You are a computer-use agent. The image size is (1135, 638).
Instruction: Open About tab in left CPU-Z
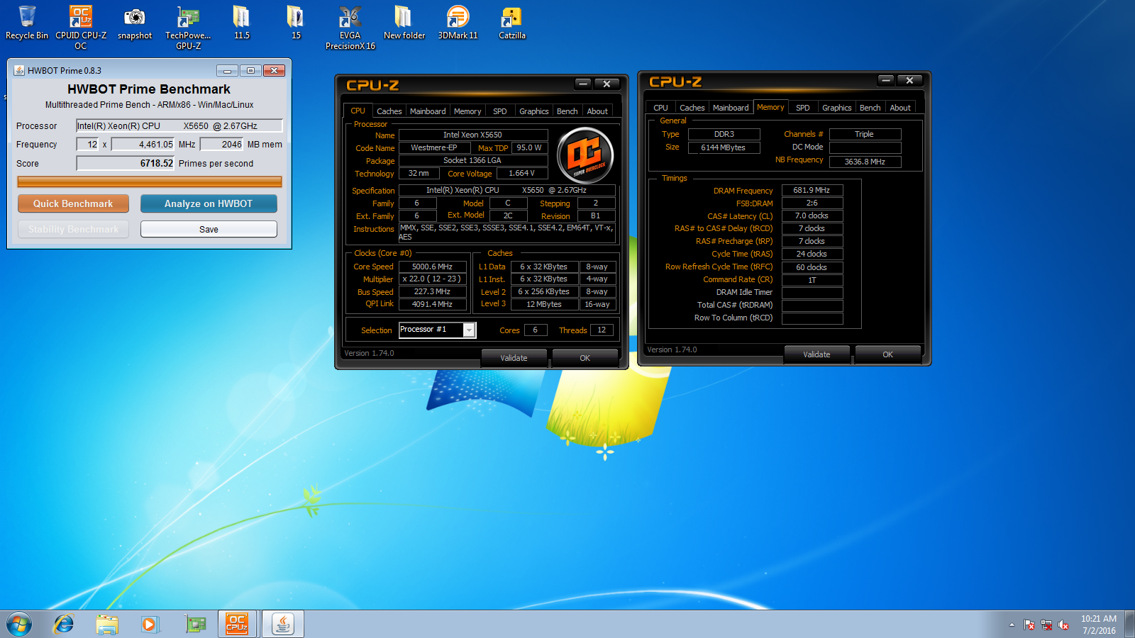click(x=597, y=111)
